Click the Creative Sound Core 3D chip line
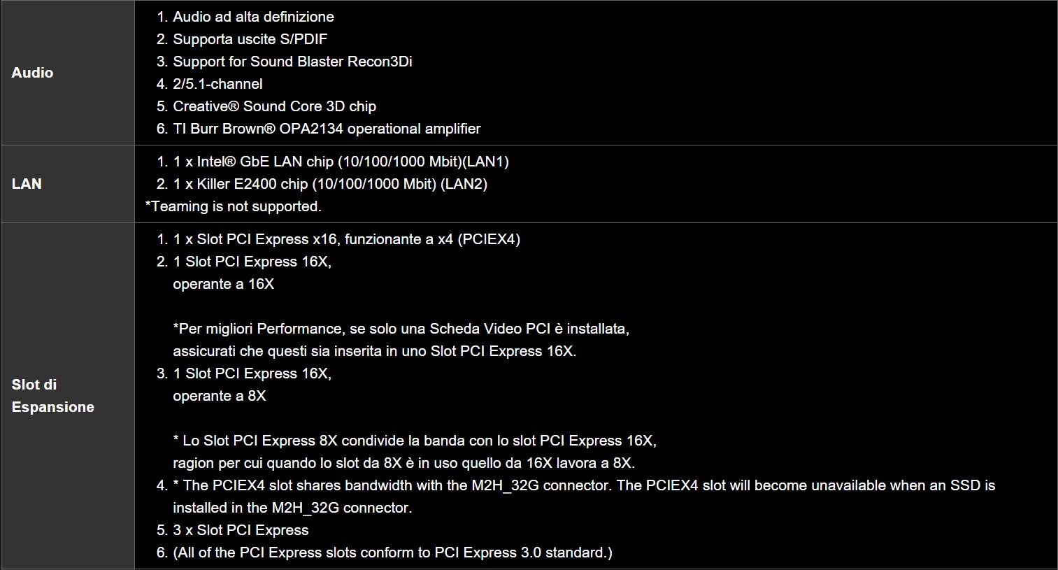This screenshot has height=570, width=1058. tap(274, 106)
